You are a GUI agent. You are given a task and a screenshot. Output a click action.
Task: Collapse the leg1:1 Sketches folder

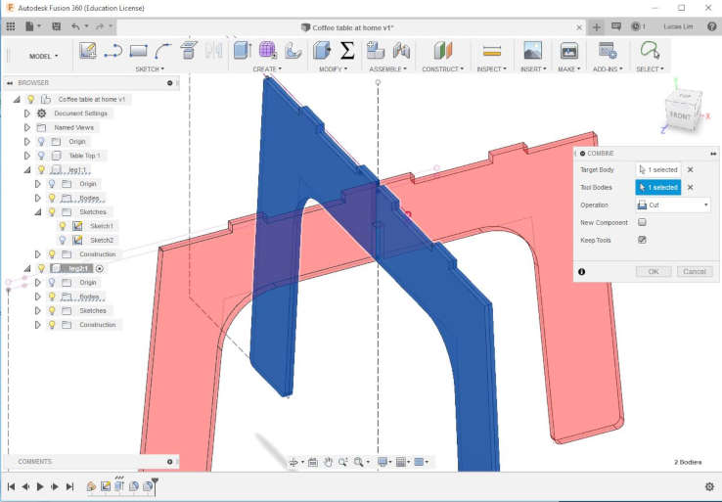[x=38, y=211]
